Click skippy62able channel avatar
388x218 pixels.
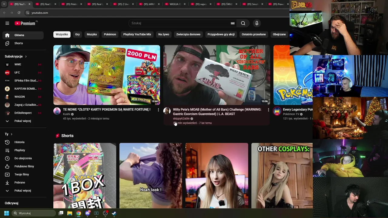(x=167, y=111)
